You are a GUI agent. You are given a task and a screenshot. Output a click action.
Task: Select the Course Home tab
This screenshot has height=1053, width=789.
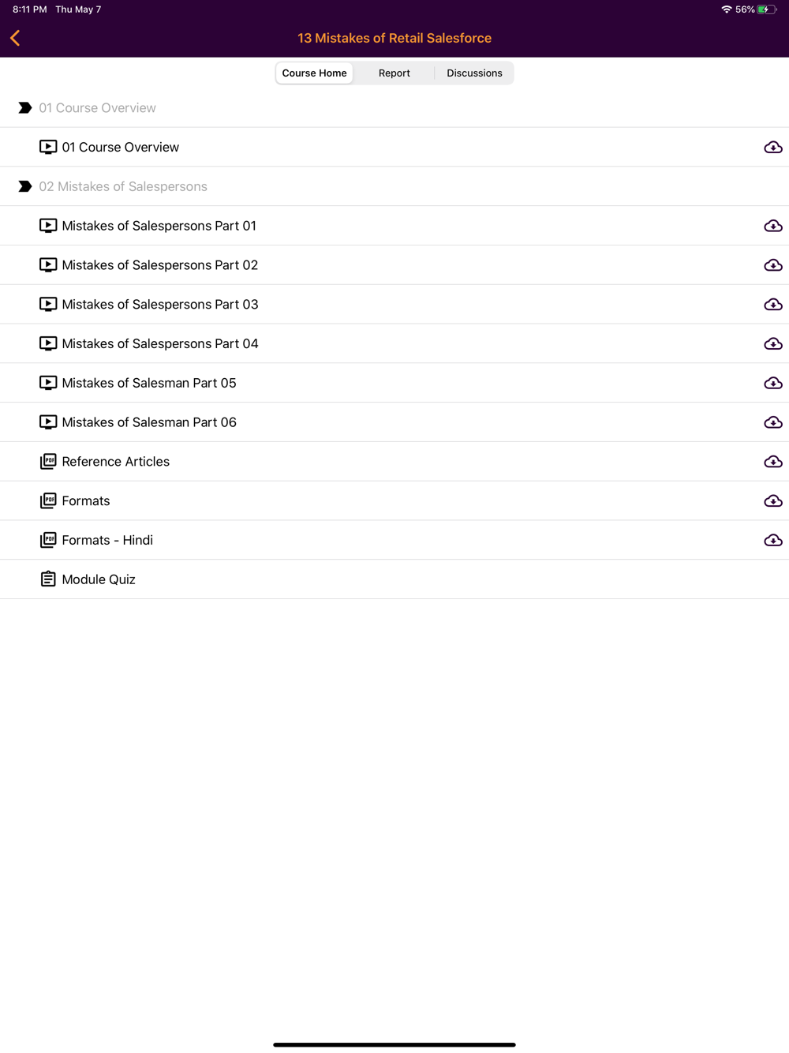pos(314,73)
